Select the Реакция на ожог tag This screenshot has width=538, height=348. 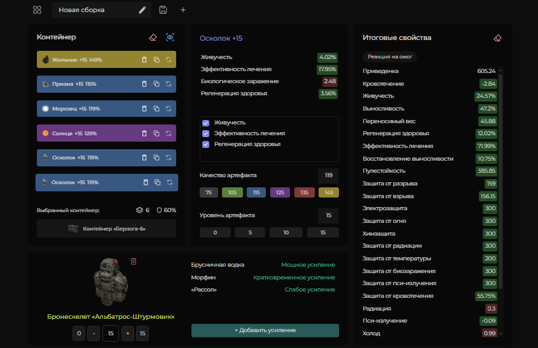pos(390,57)
